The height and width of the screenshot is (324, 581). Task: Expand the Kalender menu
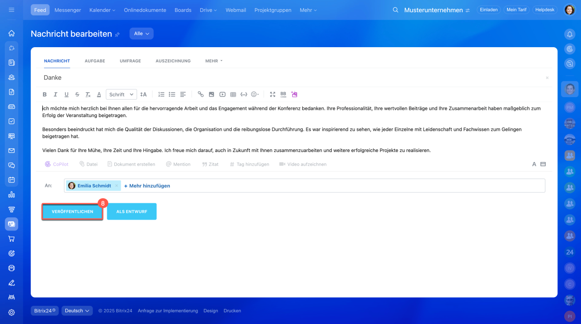pos(102,10)
